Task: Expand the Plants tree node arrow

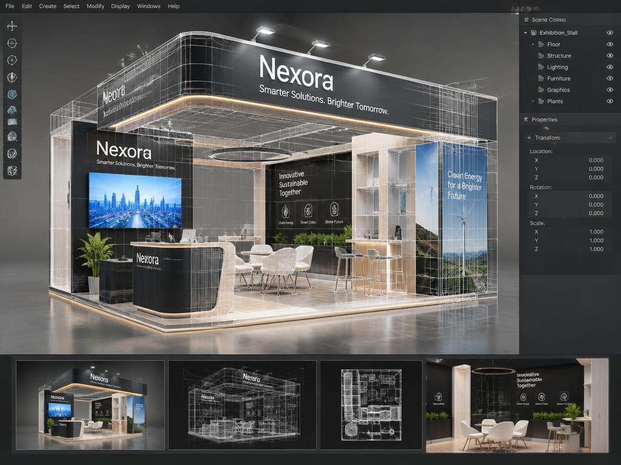Action: [532, 101]
